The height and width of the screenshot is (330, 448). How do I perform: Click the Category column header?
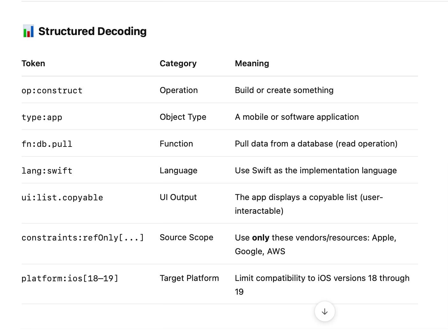[x=178, y=63]
